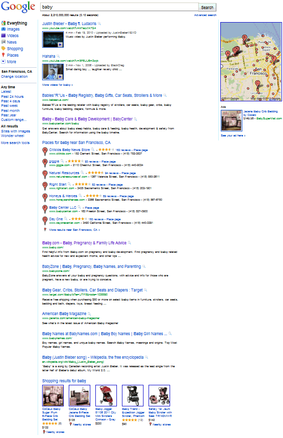This screenshot has width=283, height=438.
Task: Click preview magnifier beside BabyZone result
Action: [144, 267]
